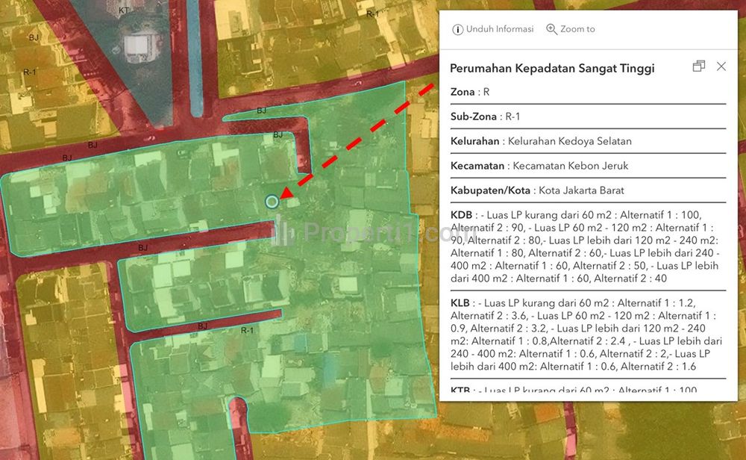The height and width of the screenshot is (460, 746).
Task: Select the Sub-Zona : R-1 row
Action: pos(588,116)
